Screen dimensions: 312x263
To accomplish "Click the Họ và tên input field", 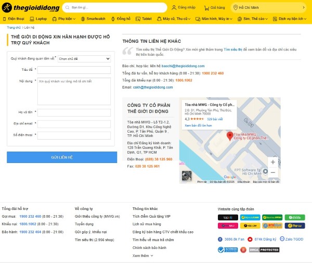I will pyautogui.click(x=74, y=112).
